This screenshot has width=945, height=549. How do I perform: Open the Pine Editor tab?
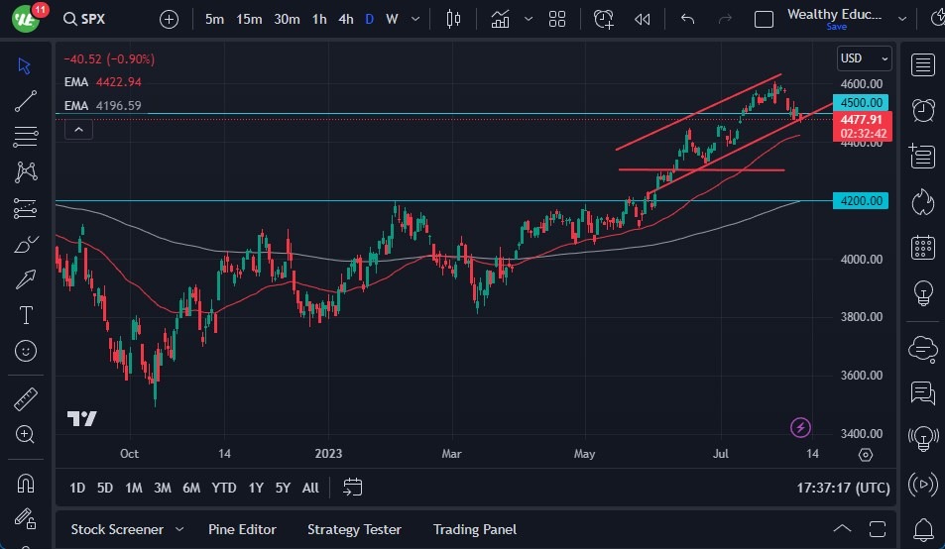coord(242,529)
